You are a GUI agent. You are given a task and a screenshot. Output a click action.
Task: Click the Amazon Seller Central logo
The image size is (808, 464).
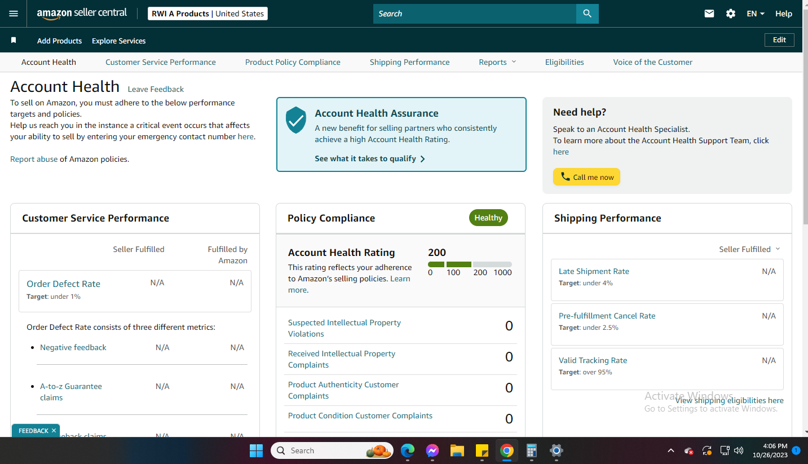pos(82,14)
